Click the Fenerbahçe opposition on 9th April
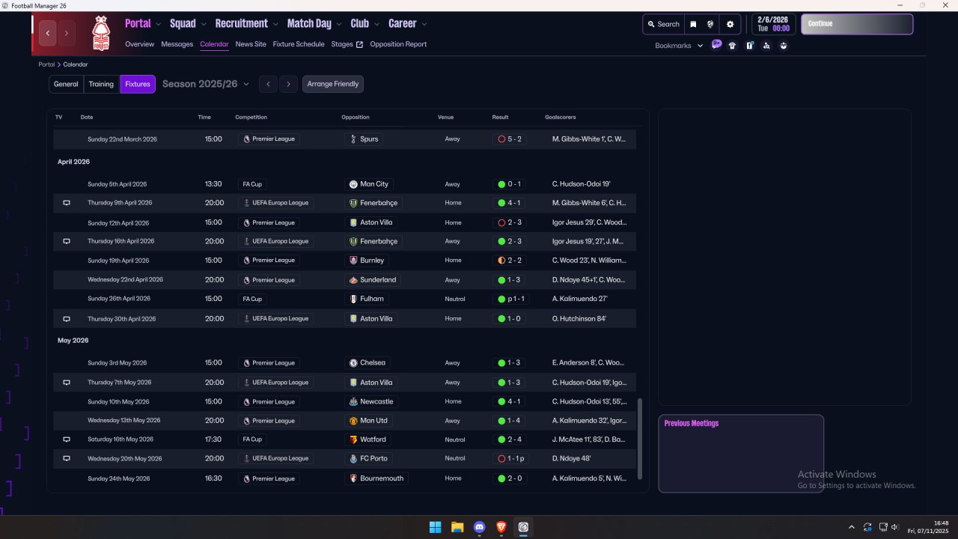958x539 pixels. [x=373, y=203]
